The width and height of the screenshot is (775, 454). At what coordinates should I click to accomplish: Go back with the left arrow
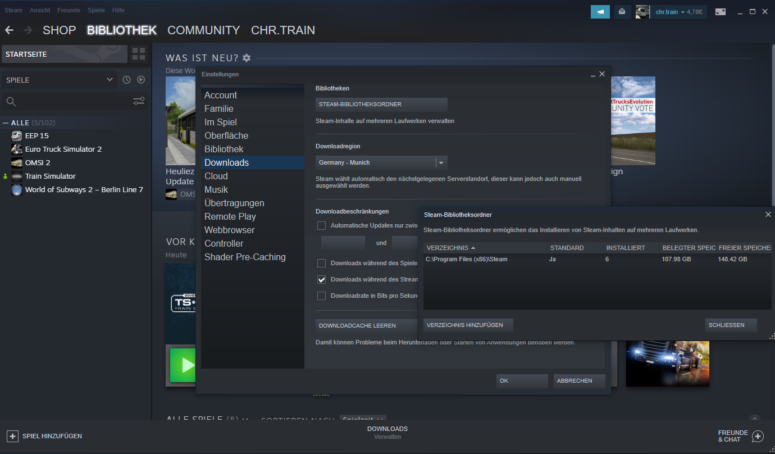[9, 30]
